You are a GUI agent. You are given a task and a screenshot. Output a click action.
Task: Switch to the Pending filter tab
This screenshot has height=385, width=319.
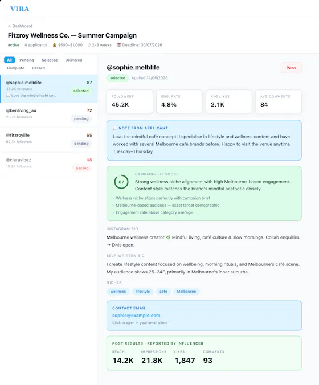tap(27, 60)
